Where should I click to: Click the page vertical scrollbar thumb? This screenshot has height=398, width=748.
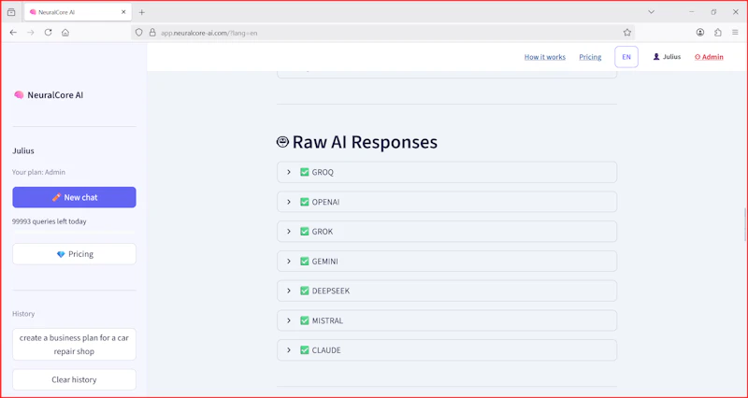pos(745,224)
